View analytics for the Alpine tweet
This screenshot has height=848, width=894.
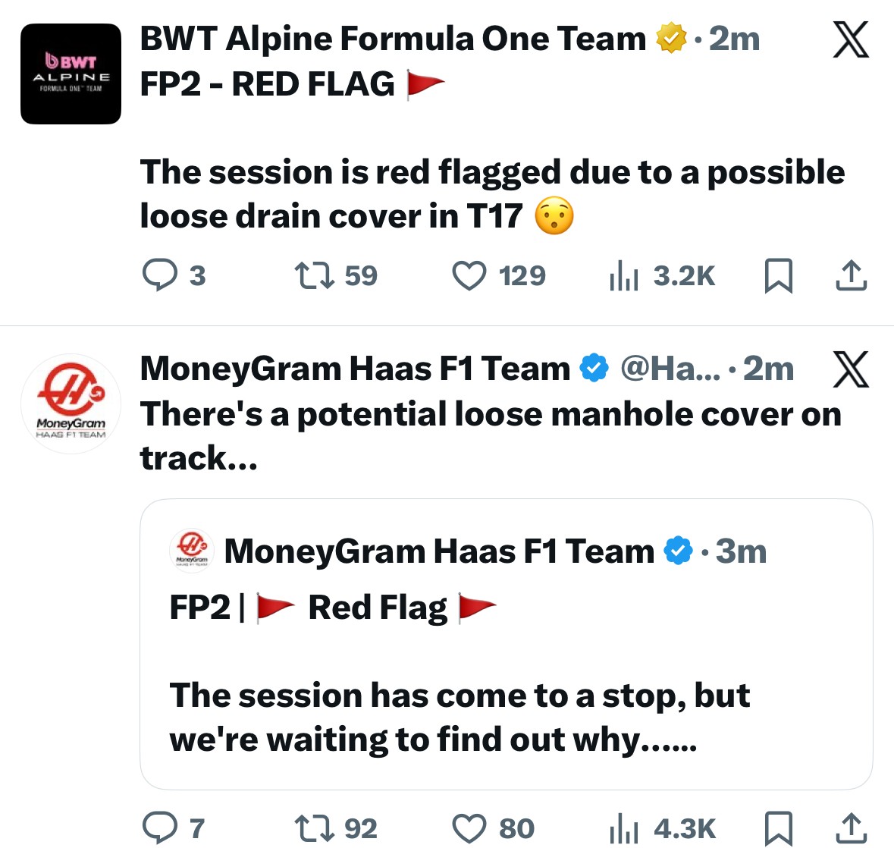coord(624,276)
